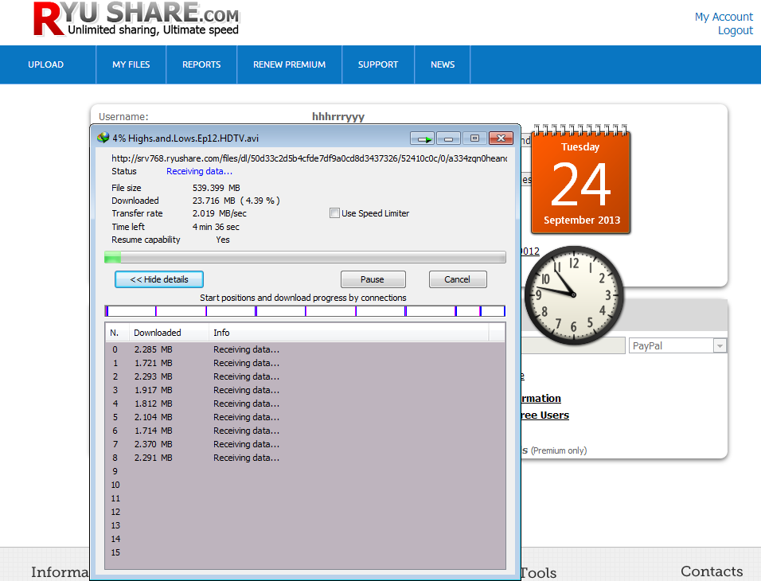Select connection row 15

305,553
